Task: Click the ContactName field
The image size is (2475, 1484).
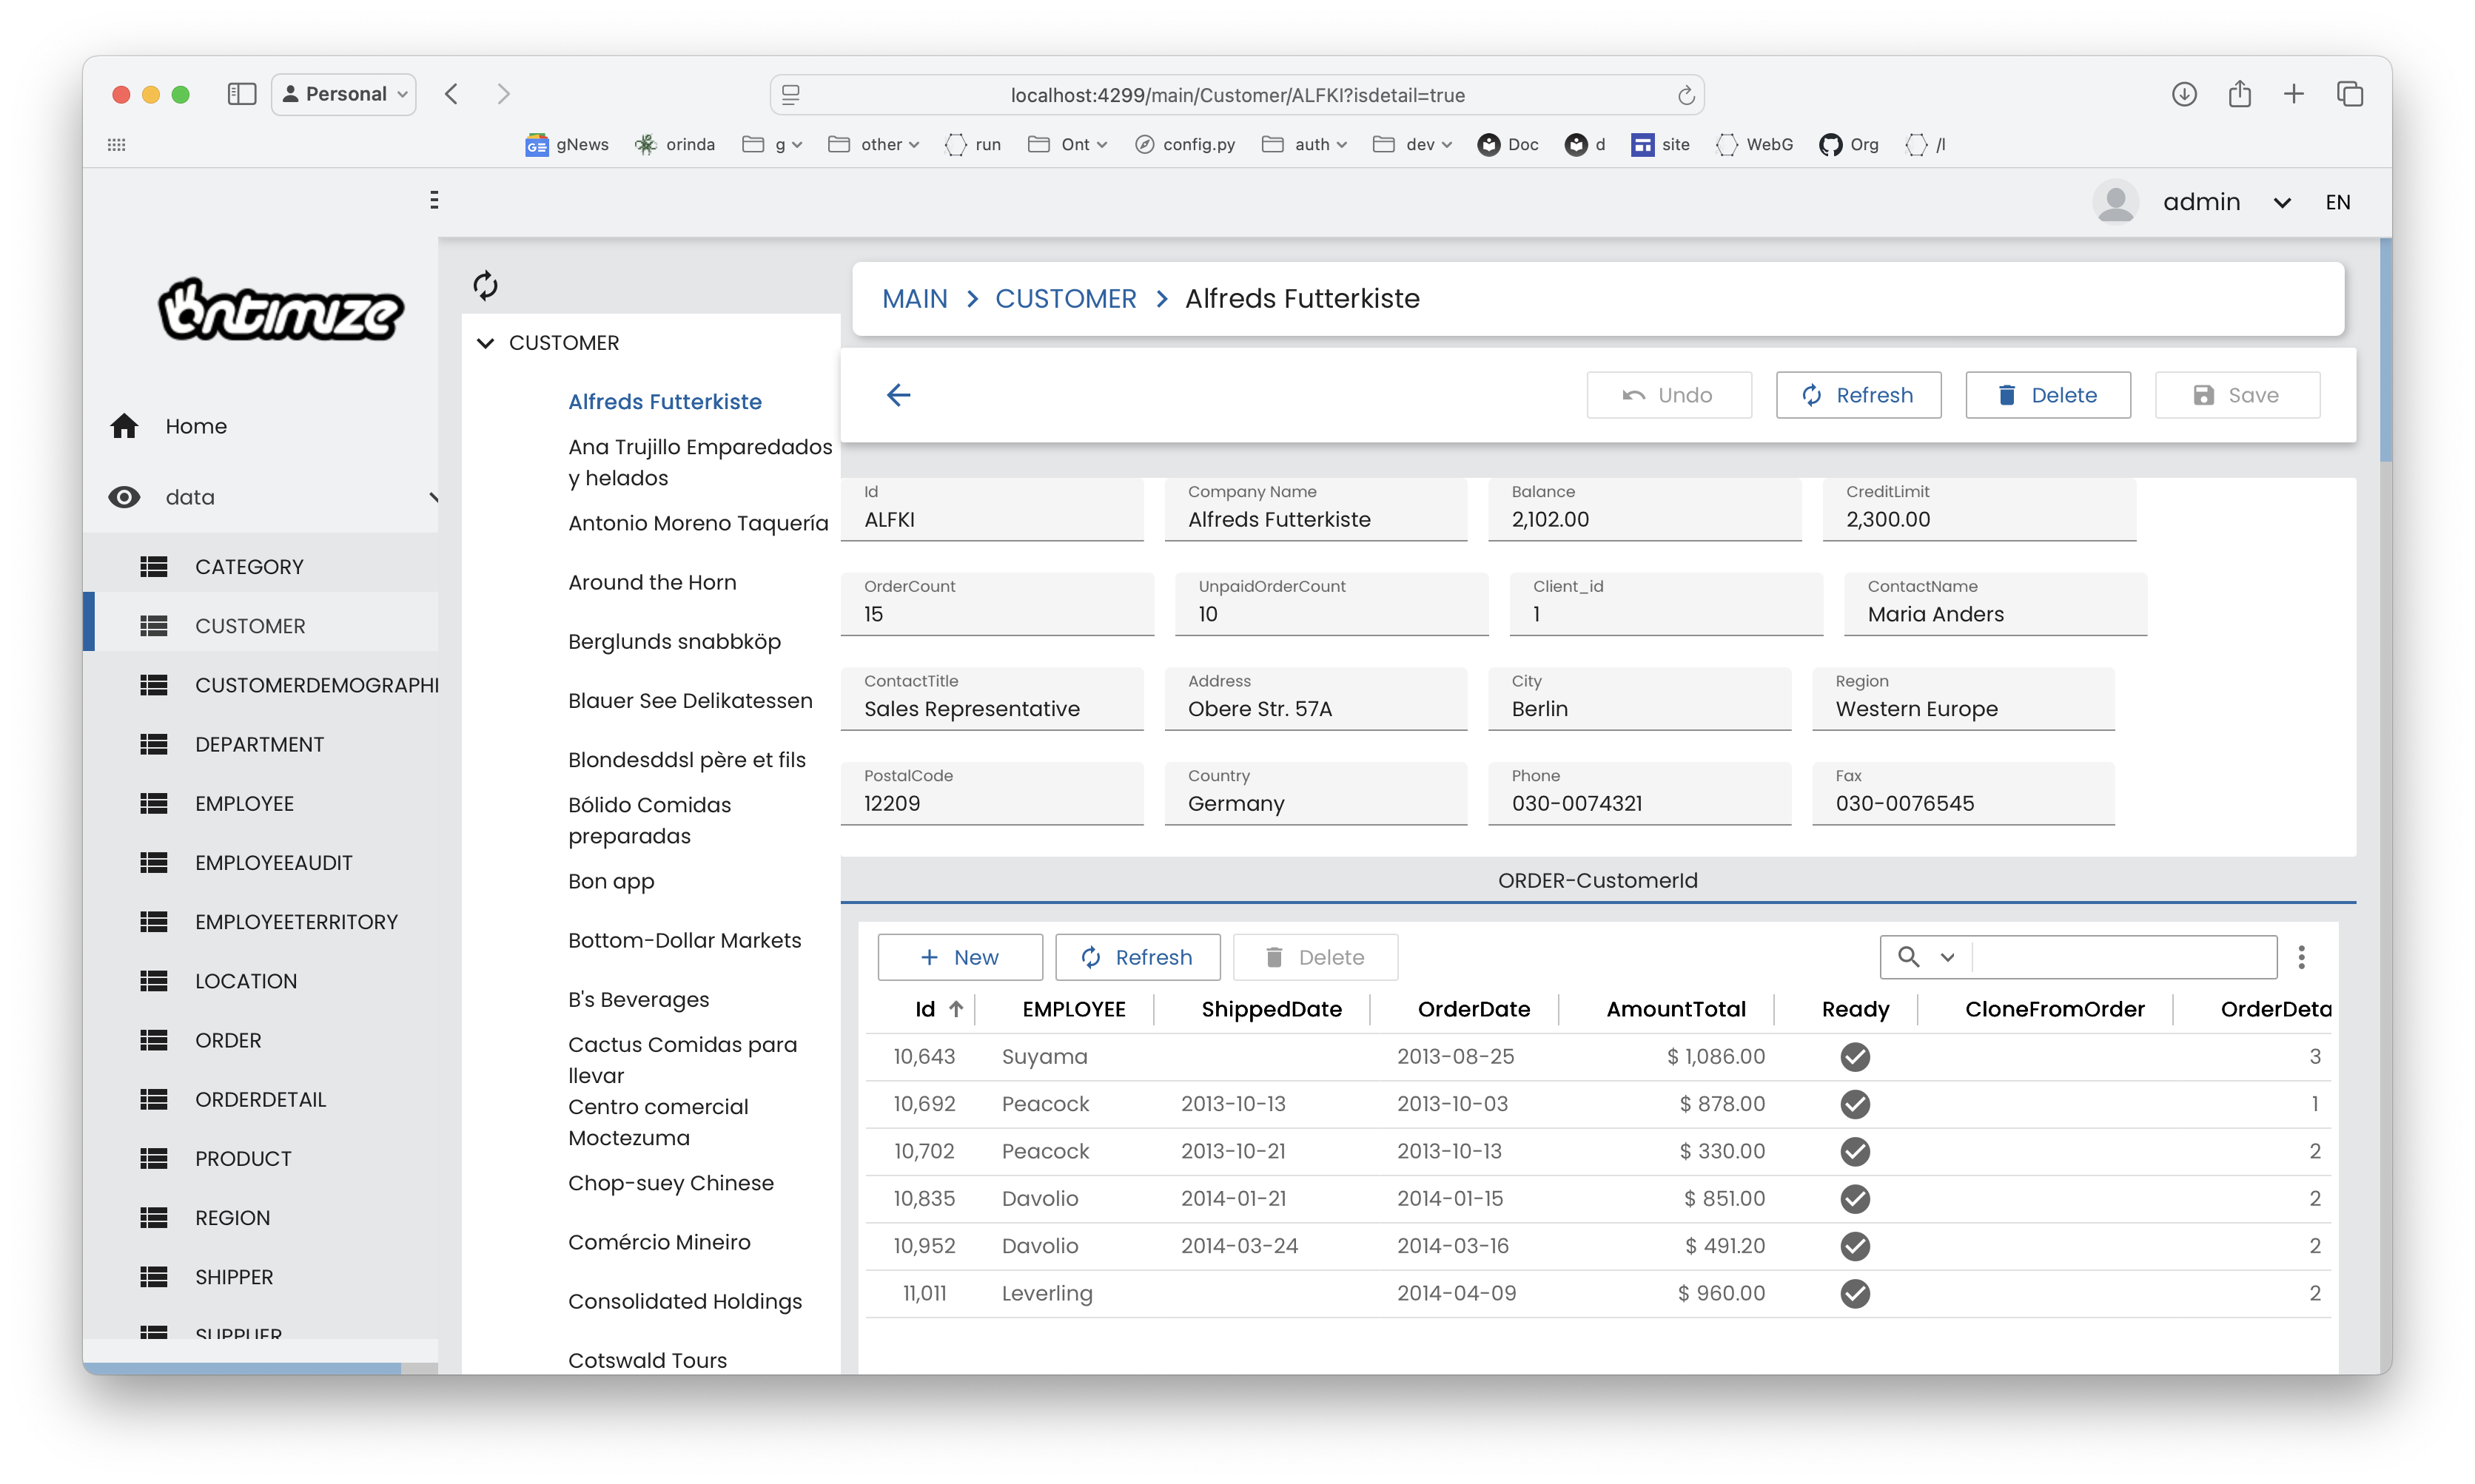Action: 1995,604
